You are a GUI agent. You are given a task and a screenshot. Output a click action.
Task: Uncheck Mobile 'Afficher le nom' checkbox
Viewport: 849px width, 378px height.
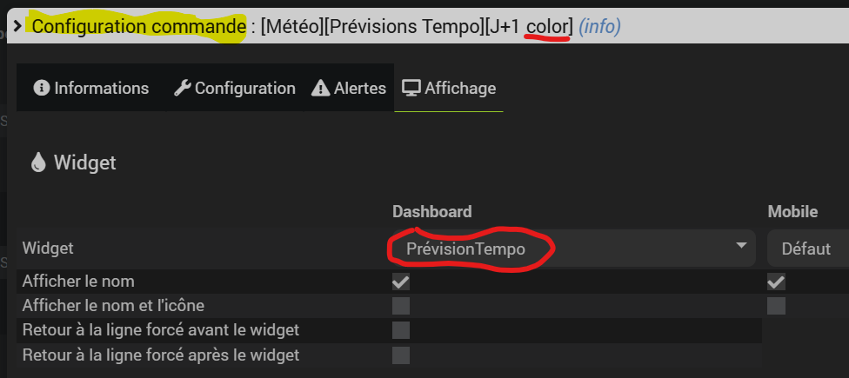776,282
